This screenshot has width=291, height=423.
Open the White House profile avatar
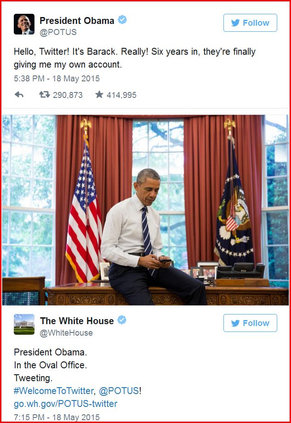pyautogui.click(x=24, y=324)
